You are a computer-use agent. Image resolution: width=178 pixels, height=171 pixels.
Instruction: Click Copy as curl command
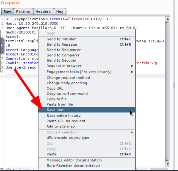tap(67, 94)
